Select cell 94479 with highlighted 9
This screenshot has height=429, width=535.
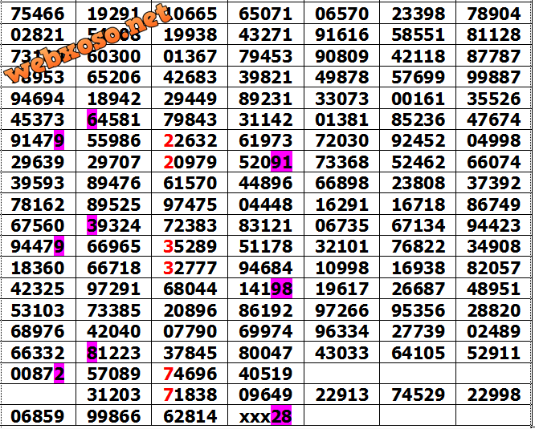point(38,247)
